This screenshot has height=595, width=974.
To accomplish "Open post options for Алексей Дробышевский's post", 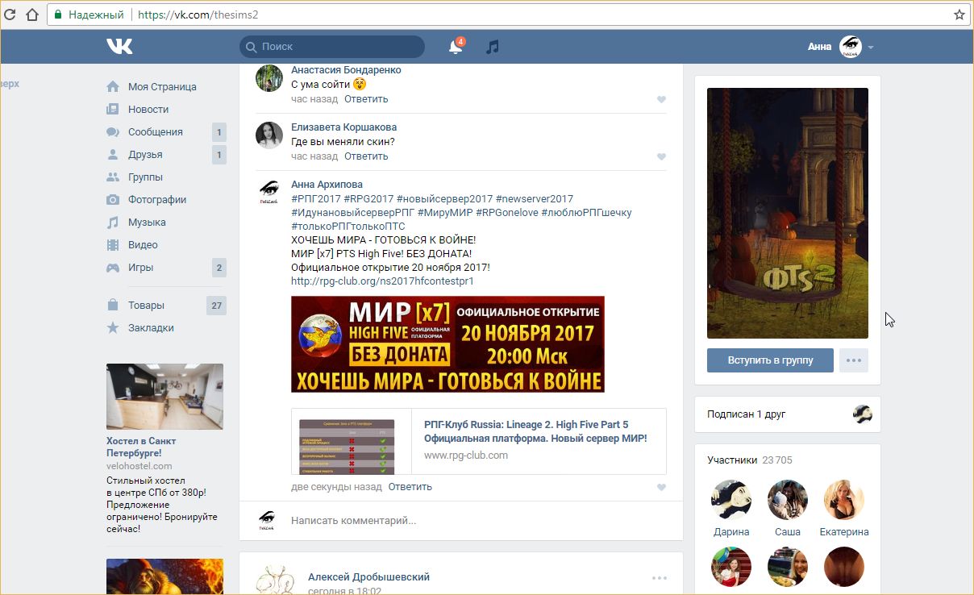I will 660,578.
